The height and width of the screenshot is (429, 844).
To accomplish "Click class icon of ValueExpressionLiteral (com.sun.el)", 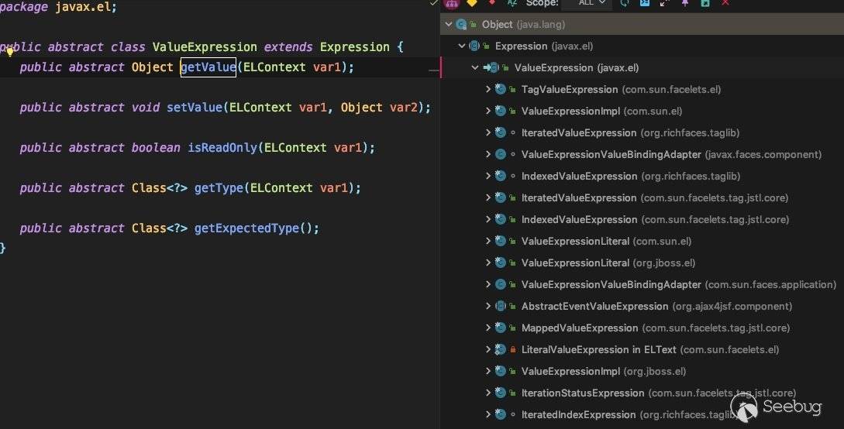I will pos(500,241).
